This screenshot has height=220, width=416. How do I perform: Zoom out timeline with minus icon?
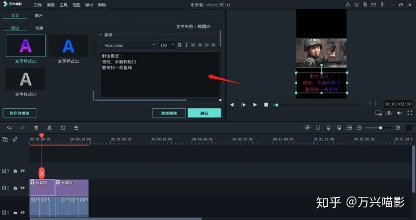[x=359, y=128]
